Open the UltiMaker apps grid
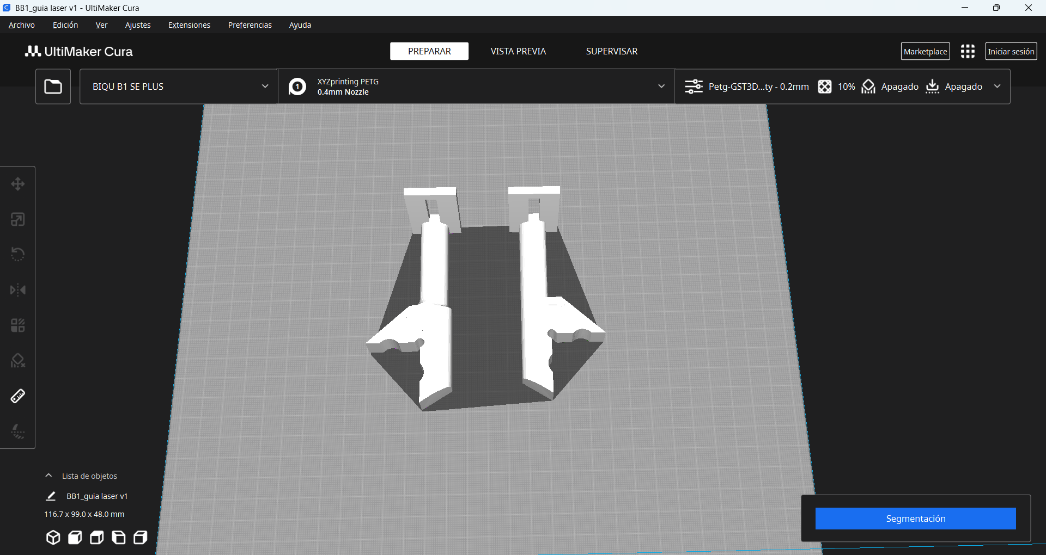This screenshot has width=1046, height=555. coord(968,51)
